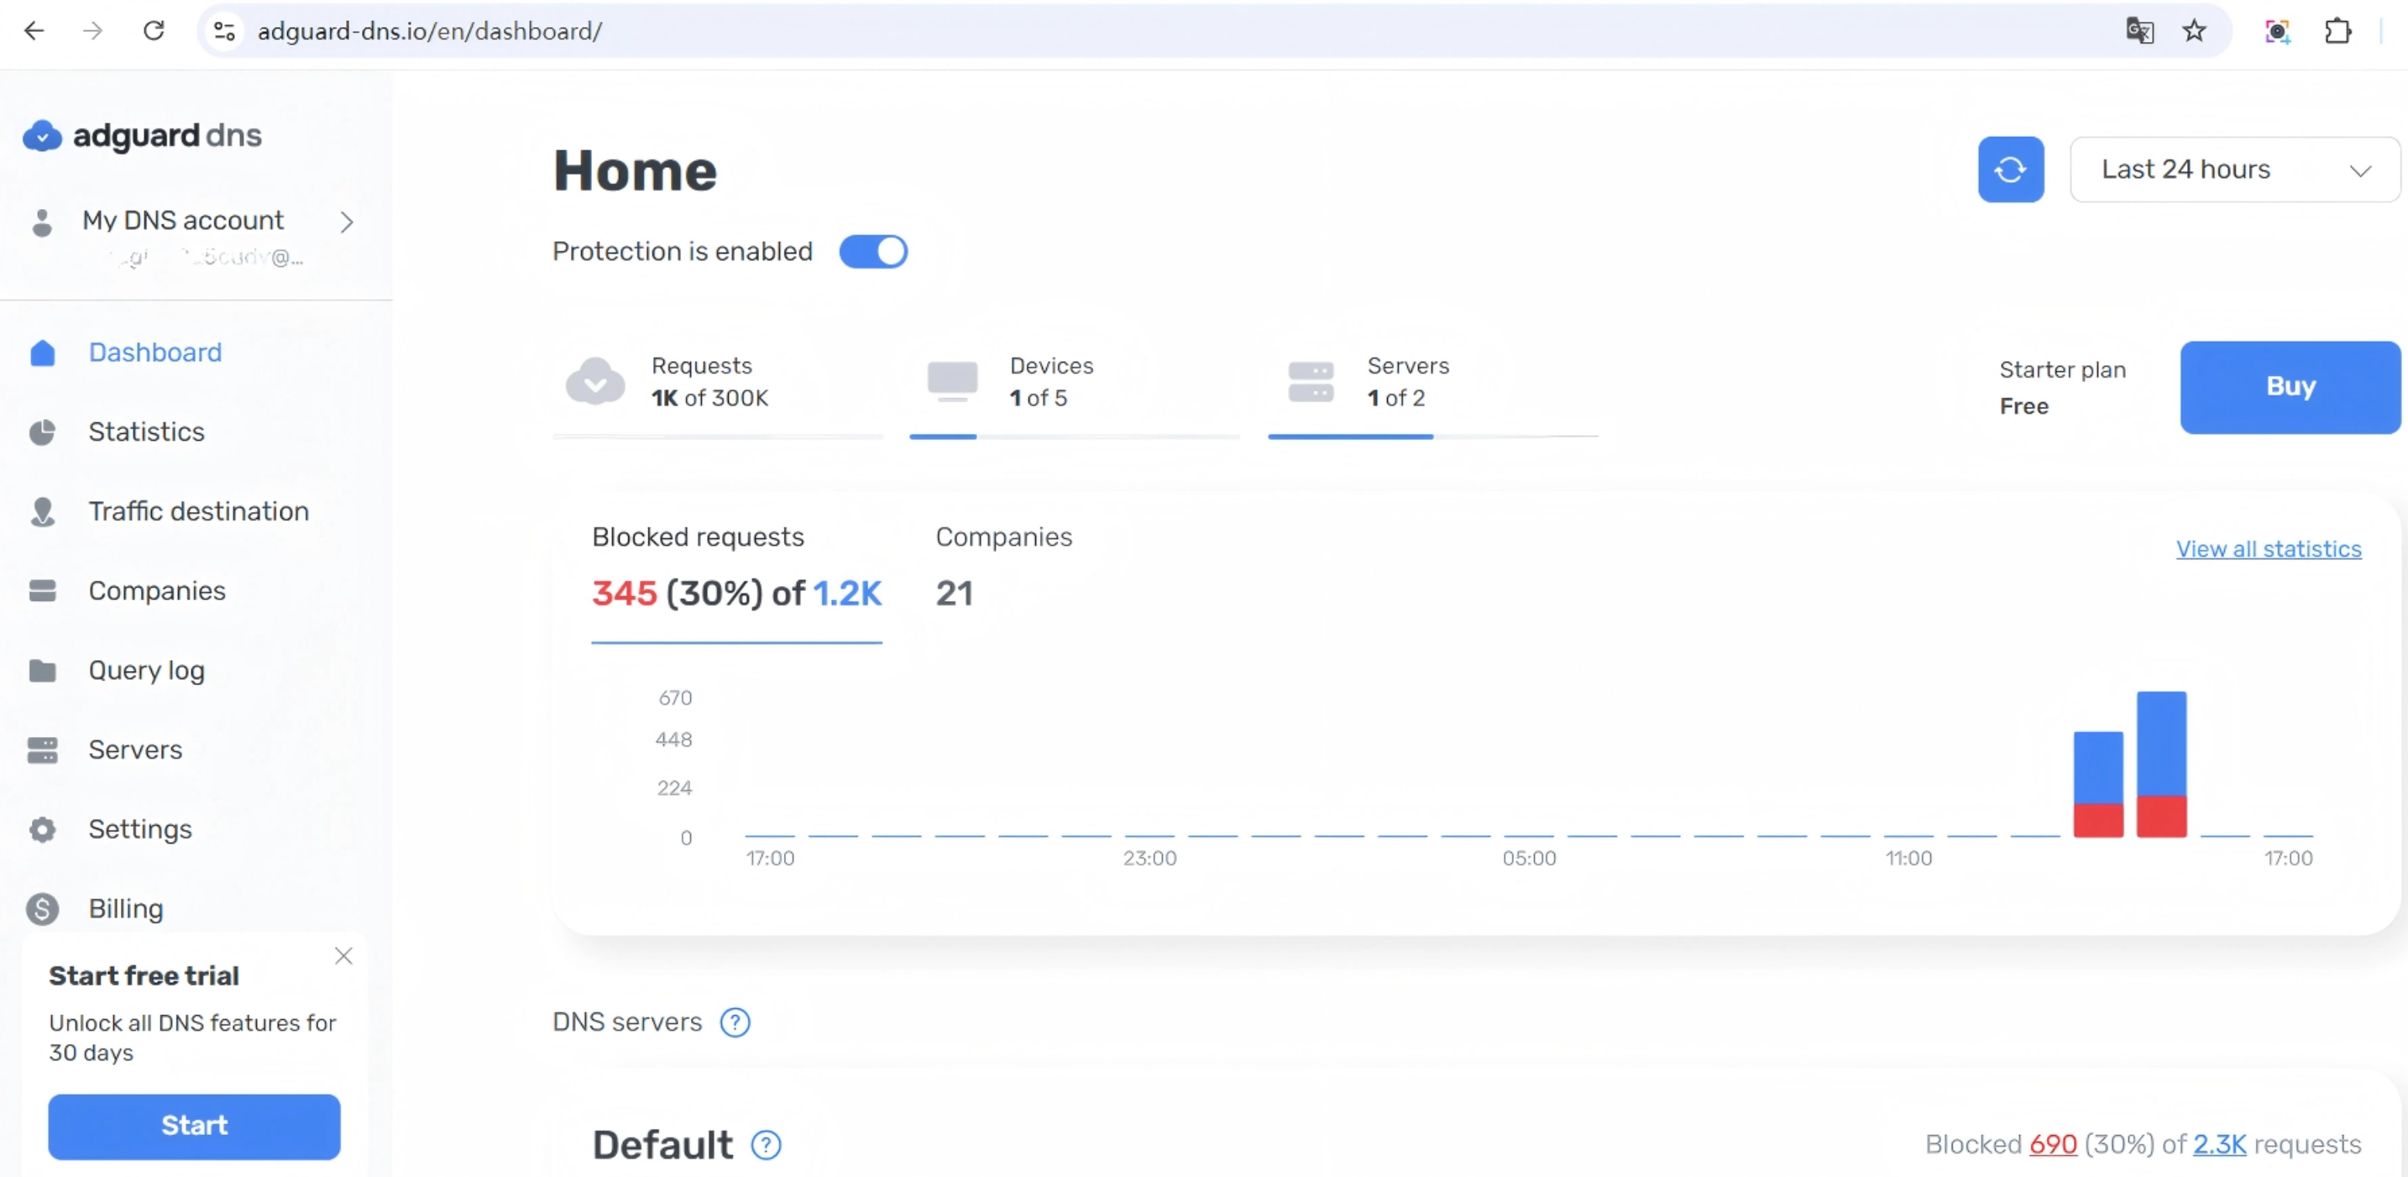This screenshot has height=1177, width=2408.
Task: Open Settings in sidebar menu
Action: tap(140, 829)
